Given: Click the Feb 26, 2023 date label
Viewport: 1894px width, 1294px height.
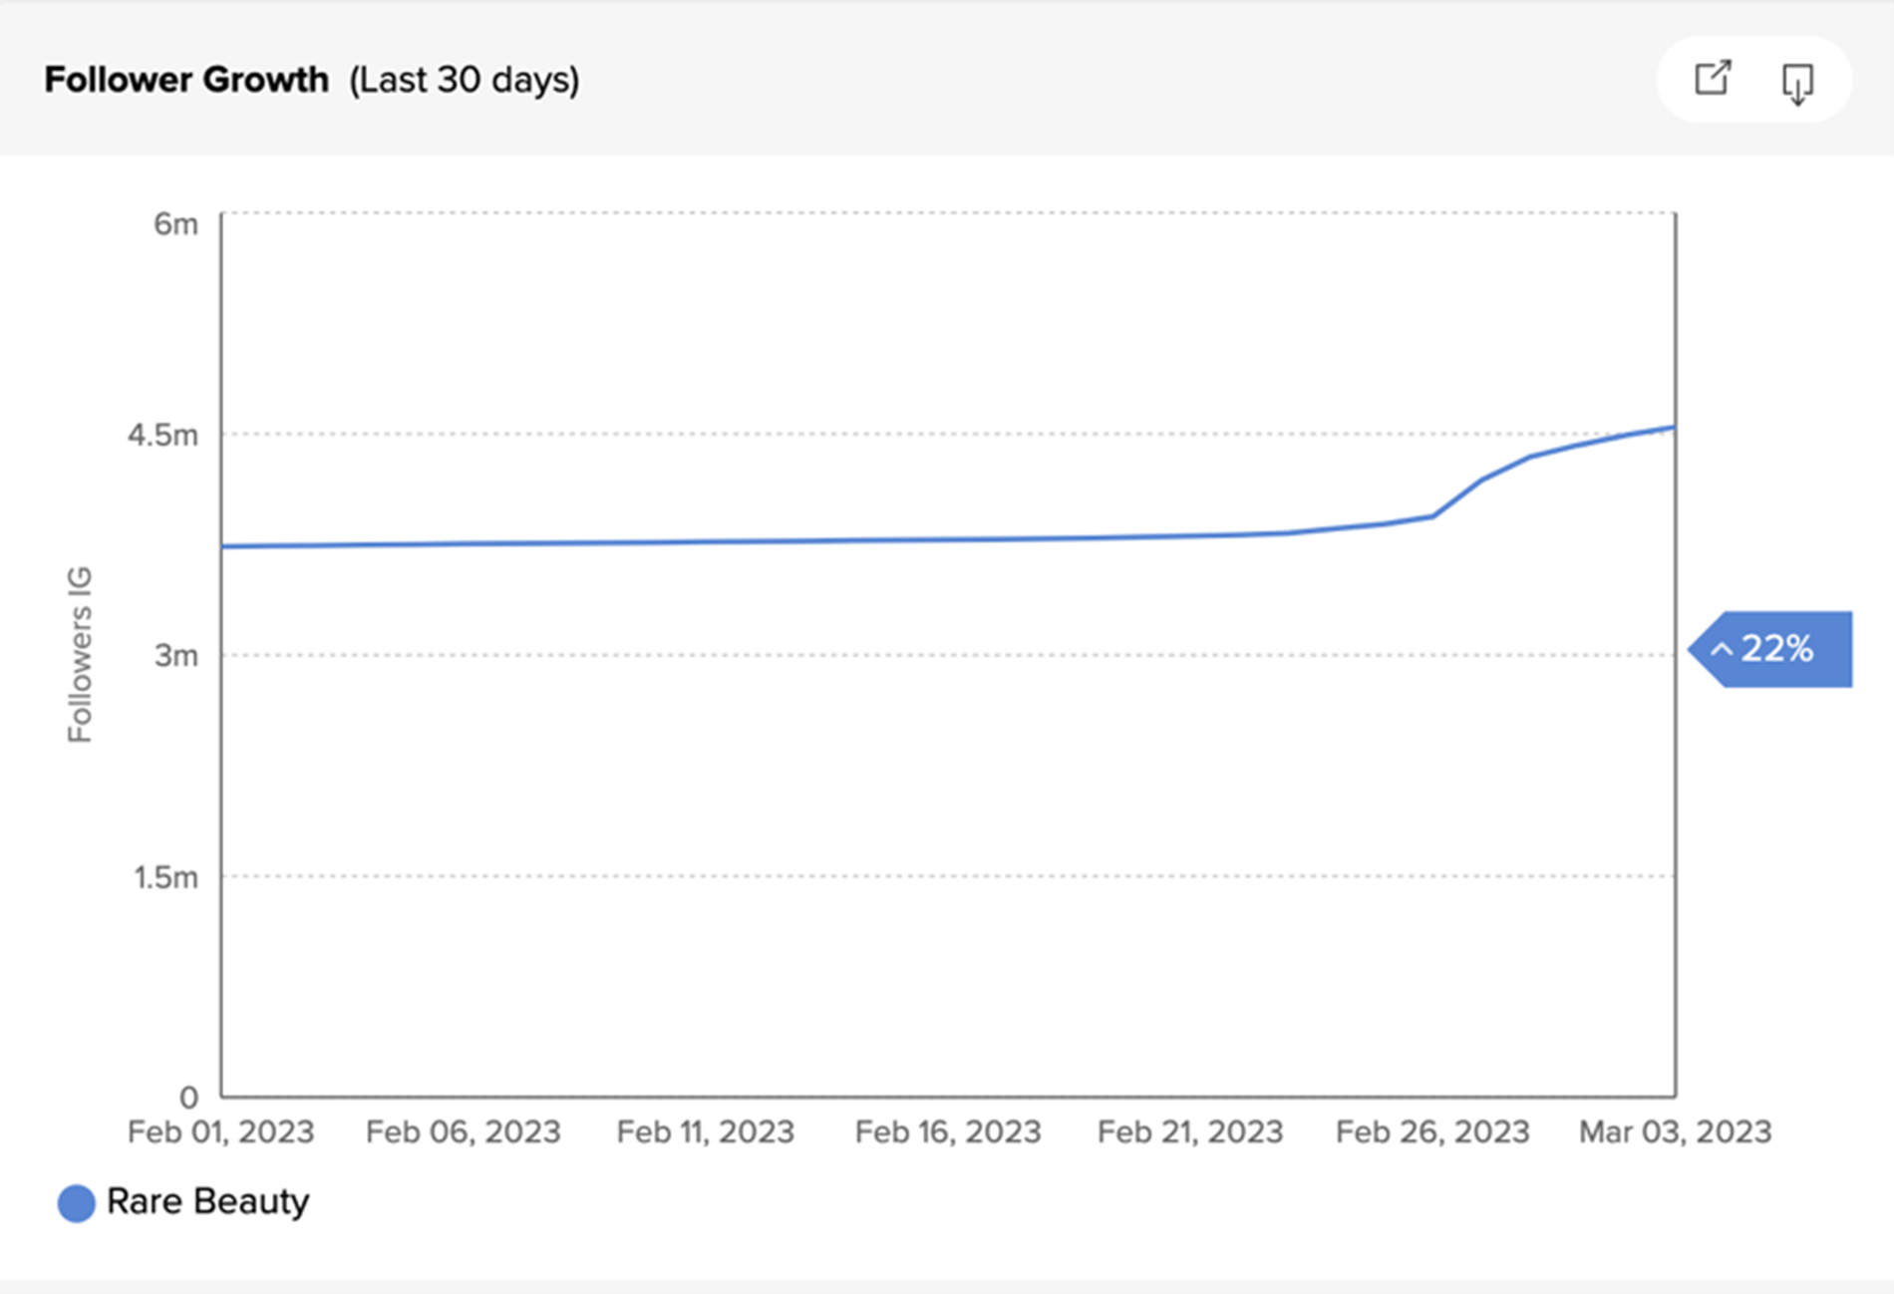Looking at the screenshot, I should coord(1431,1132).
